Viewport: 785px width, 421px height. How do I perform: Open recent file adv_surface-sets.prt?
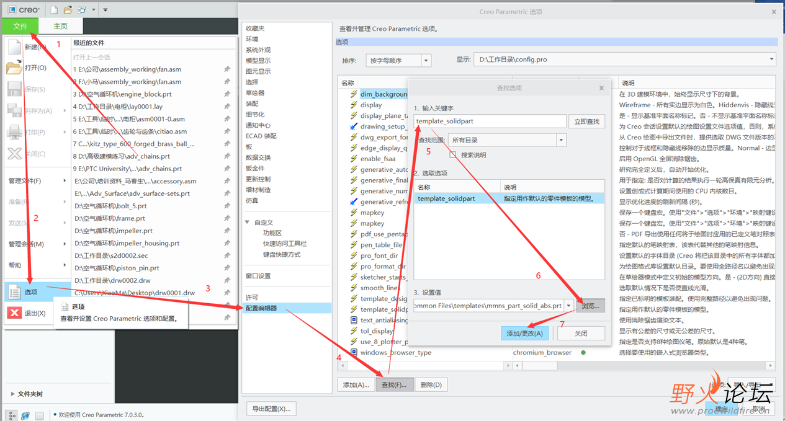132,193
